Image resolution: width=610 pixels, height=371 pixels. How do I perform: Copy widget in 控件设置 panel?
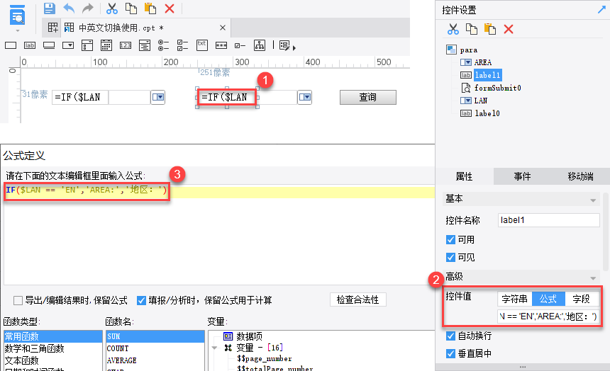click(x=472, y=29)
